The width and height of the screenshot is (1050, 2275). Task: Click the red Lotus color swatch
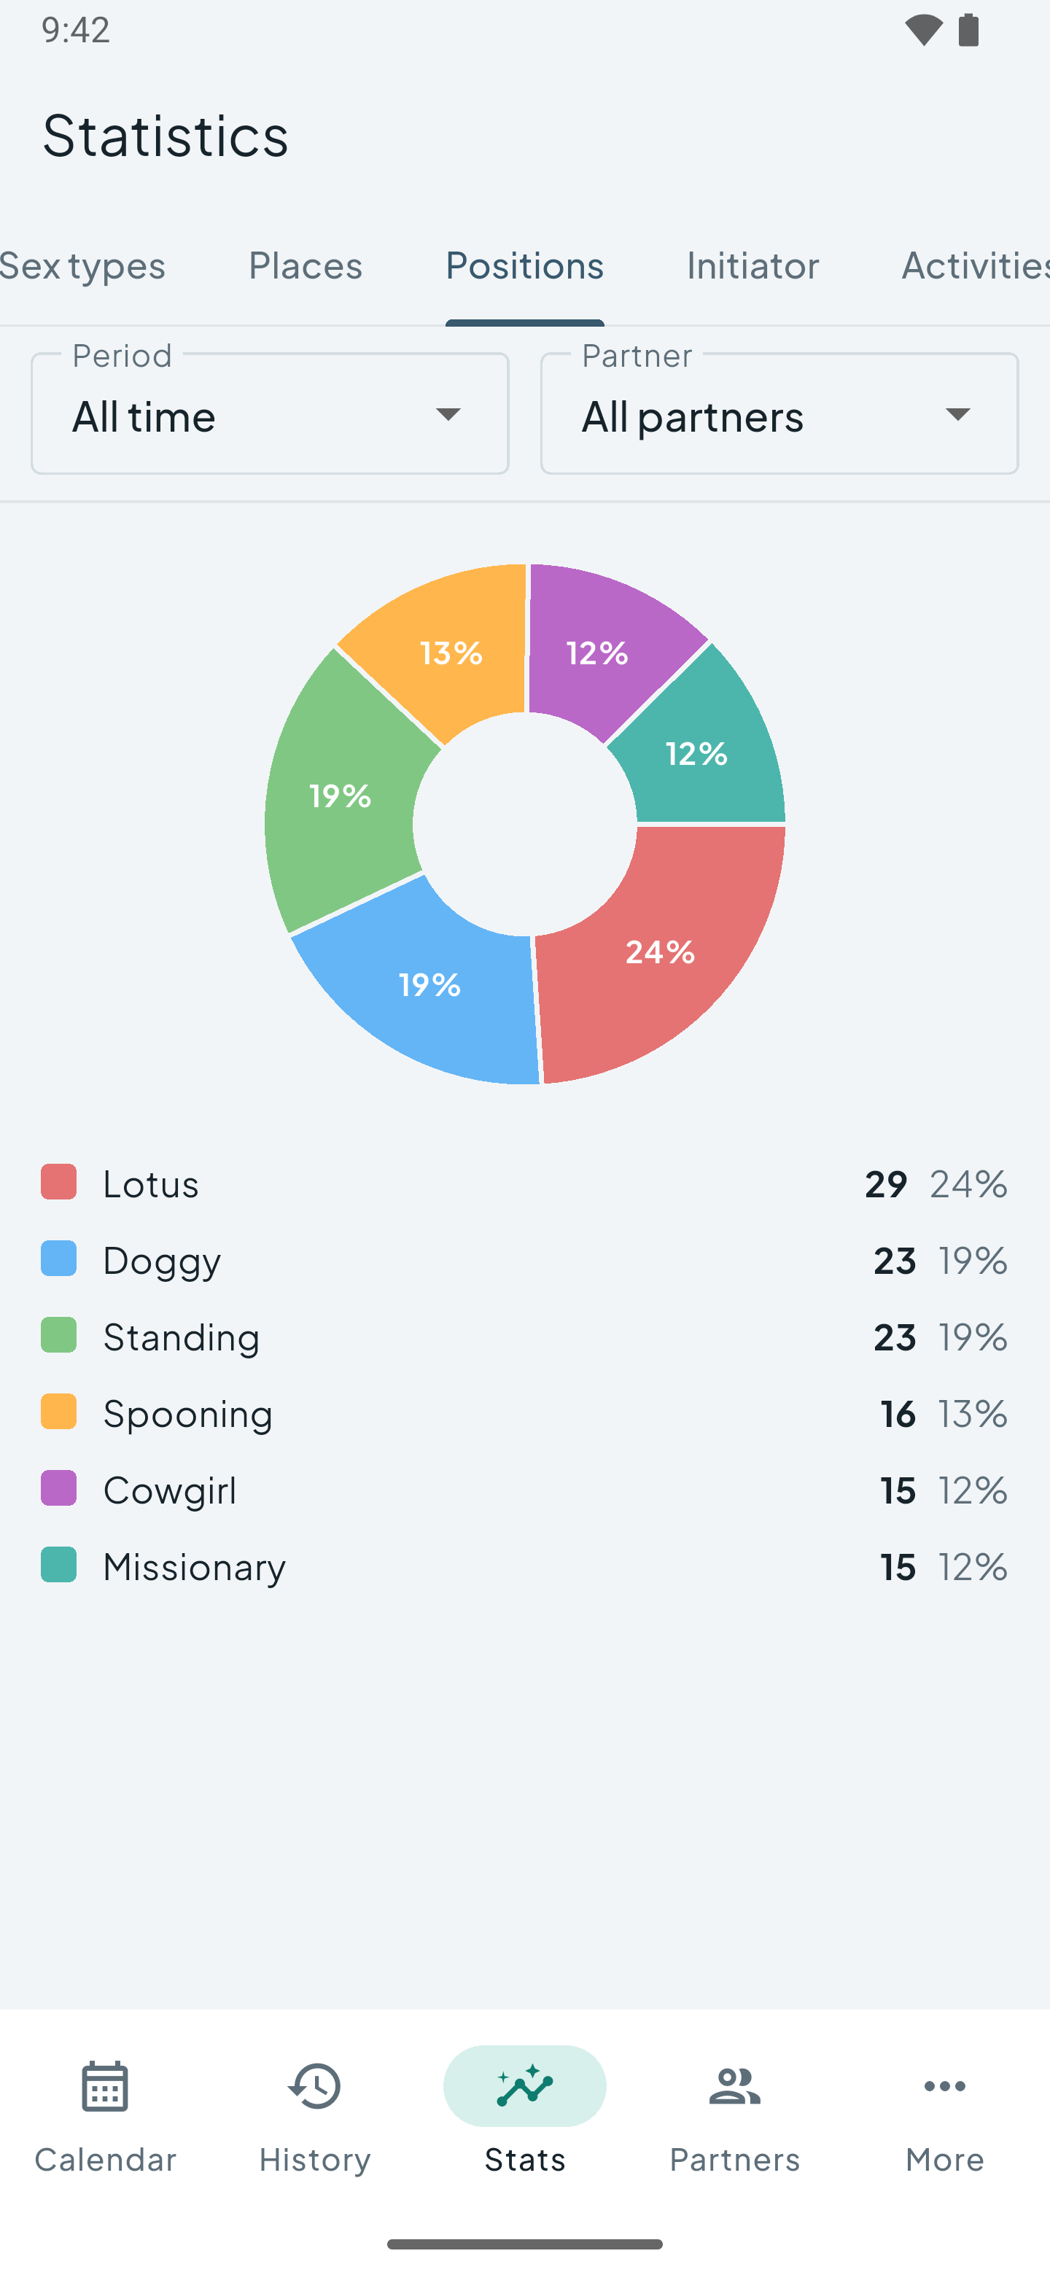pyautogui.click(x=59, y=1182)
